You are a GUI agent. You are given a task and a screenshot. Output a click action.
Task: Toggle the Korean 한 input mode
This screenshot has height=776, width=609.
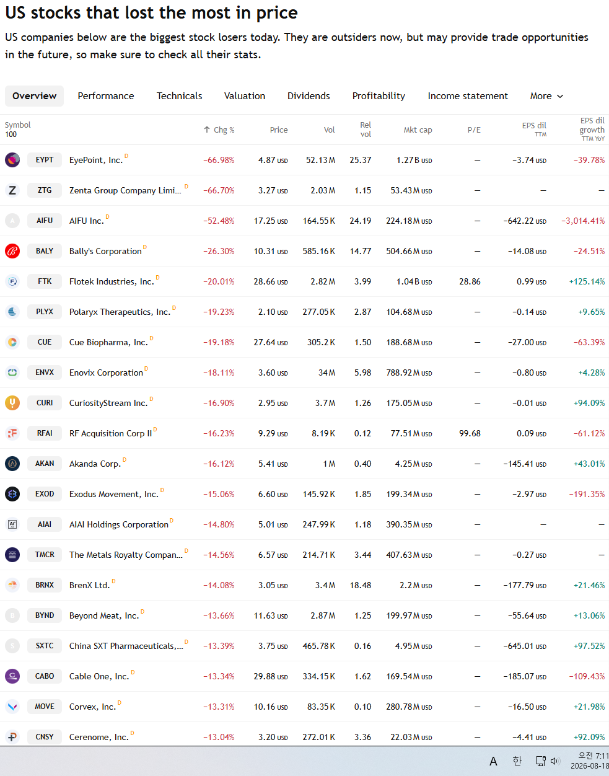pyautogui.click(x=517, y=761)
